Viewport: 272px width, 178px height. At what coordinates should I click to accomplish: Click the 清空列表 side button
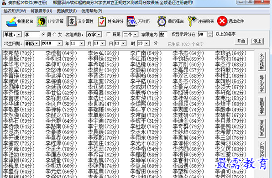click(262, 128)
